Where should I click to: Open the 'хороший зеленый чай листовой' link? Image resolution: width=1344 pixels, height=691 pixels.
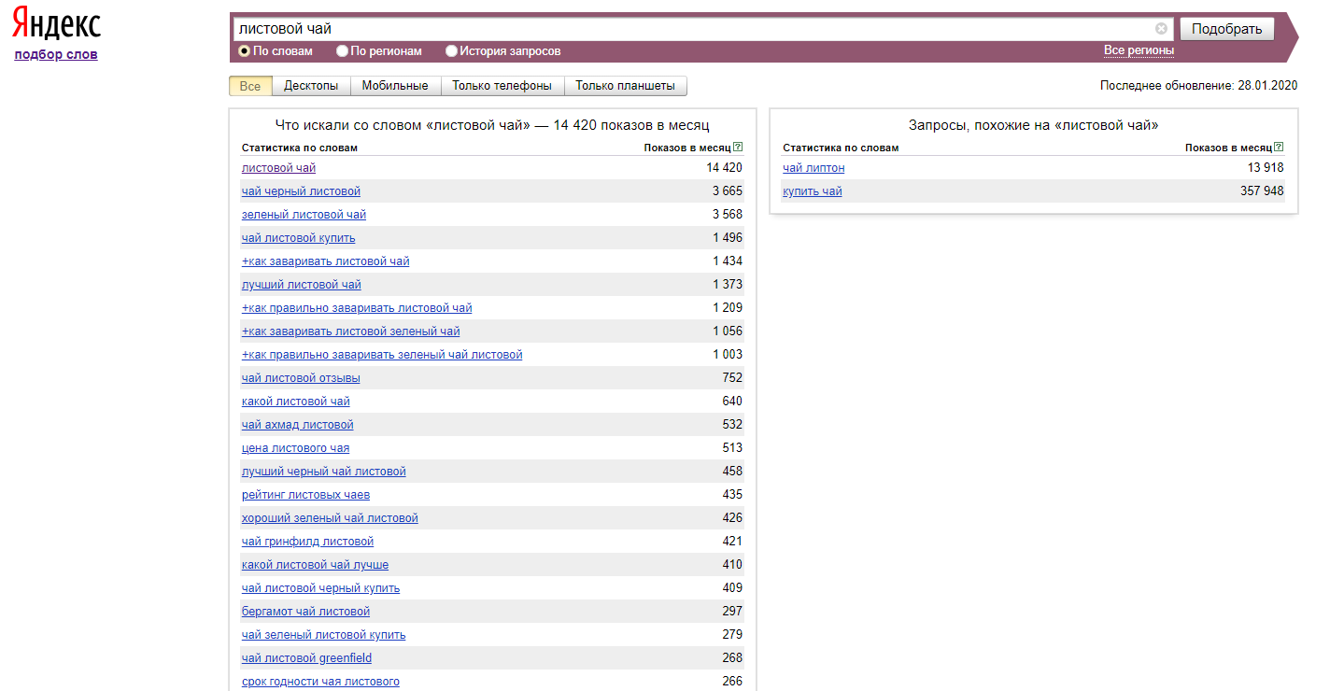coord(330,518)
